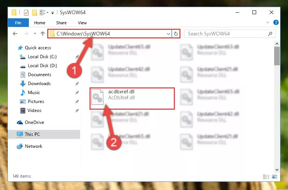Open the Customize Quick Access Toolbar dropdown arrow
This screenshot has height=190, width=288.
[x=52, y=13]
